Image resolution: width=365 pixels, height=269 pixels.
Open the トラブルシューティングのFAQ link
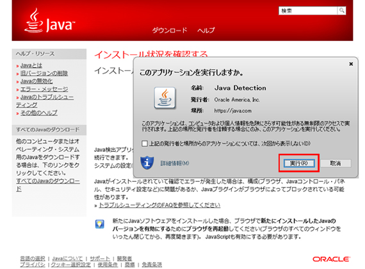159,205
